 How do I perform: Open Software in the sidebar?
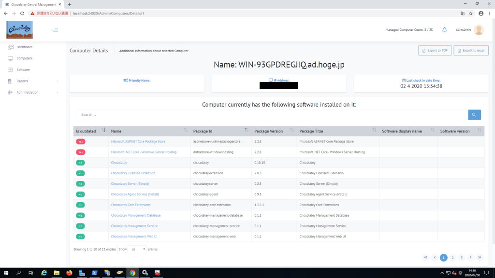tap(23, 69)
